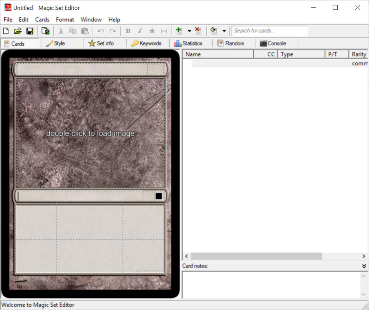The image size is (369, 310).
Task: Sort card list by Type column
Action: 301,54
